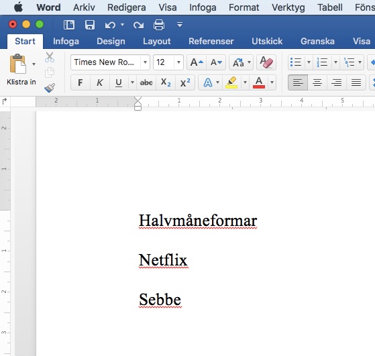375x356 pixels.
Task: Open the Change Case Aa button
Action: click(x=241, y=62)
